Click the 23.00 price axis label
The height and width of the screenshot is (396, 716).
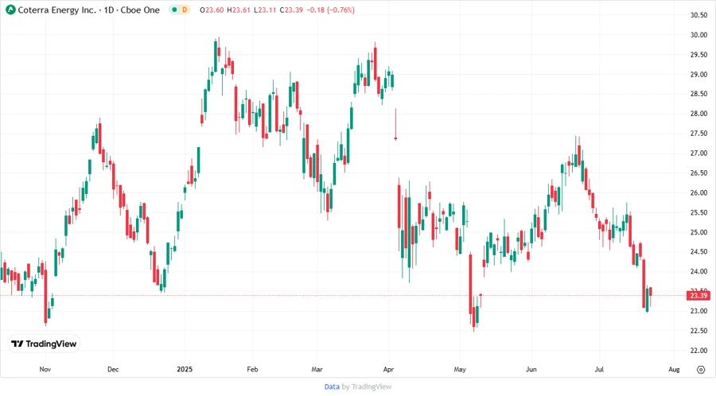[x=698, y=311]
